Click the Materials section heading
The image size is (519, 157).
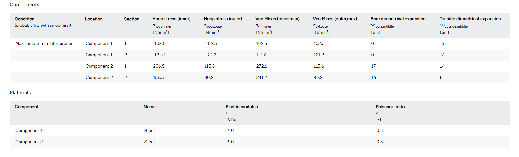(x=20, y=93)
